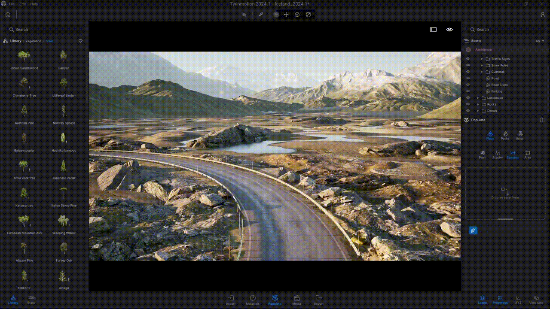Toggle the viewport layout panel icon
This screenshot has height=309, width=550.
click(x=433, y=30)
